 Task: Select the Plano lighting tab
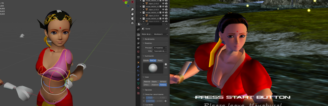[160, 60]
